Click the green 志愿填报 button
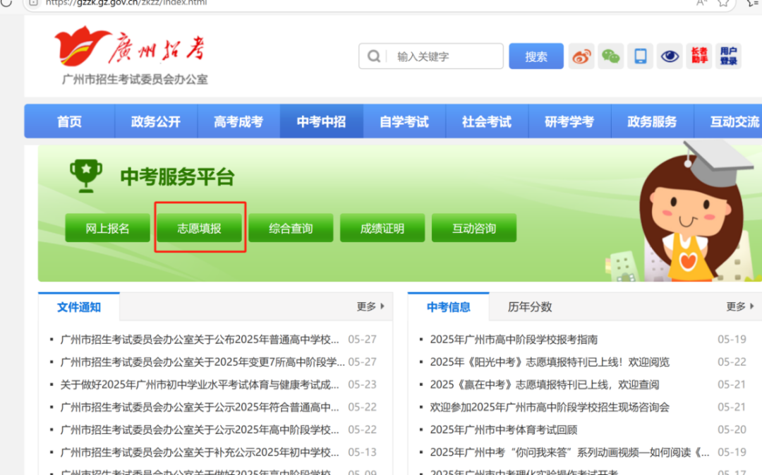The width and height of the screenshot is (762, 475). 199,229
